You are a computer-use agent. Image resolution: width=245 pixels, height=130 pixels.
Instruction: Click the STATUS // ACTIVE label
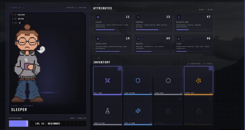pos(76,8)
